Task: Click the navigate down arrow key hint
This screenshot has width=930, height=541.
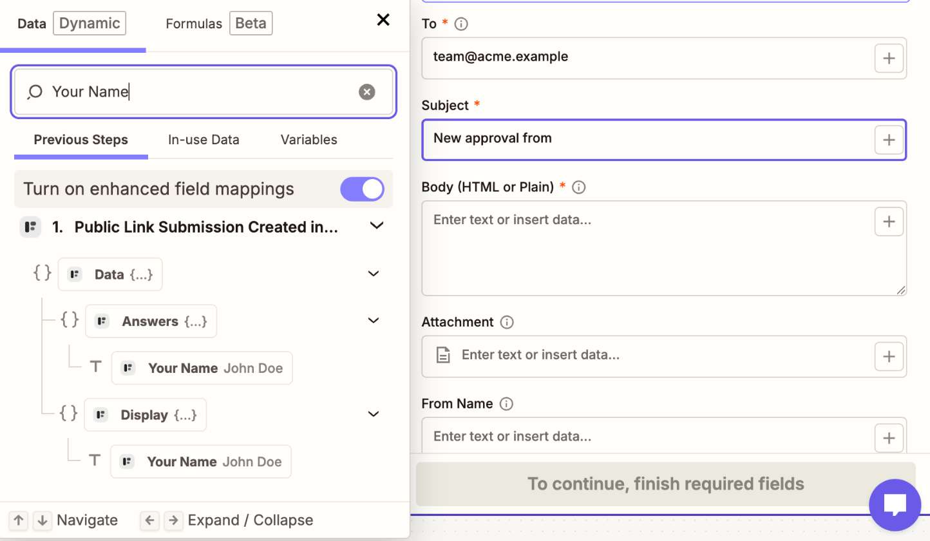Action: (x=43, y=520)
